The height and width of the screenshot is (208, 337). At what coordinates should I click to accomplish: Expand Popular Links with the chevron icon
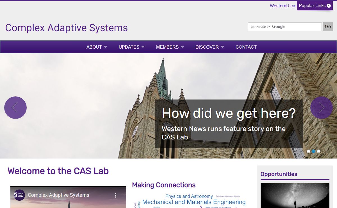[x=329, y=6]
